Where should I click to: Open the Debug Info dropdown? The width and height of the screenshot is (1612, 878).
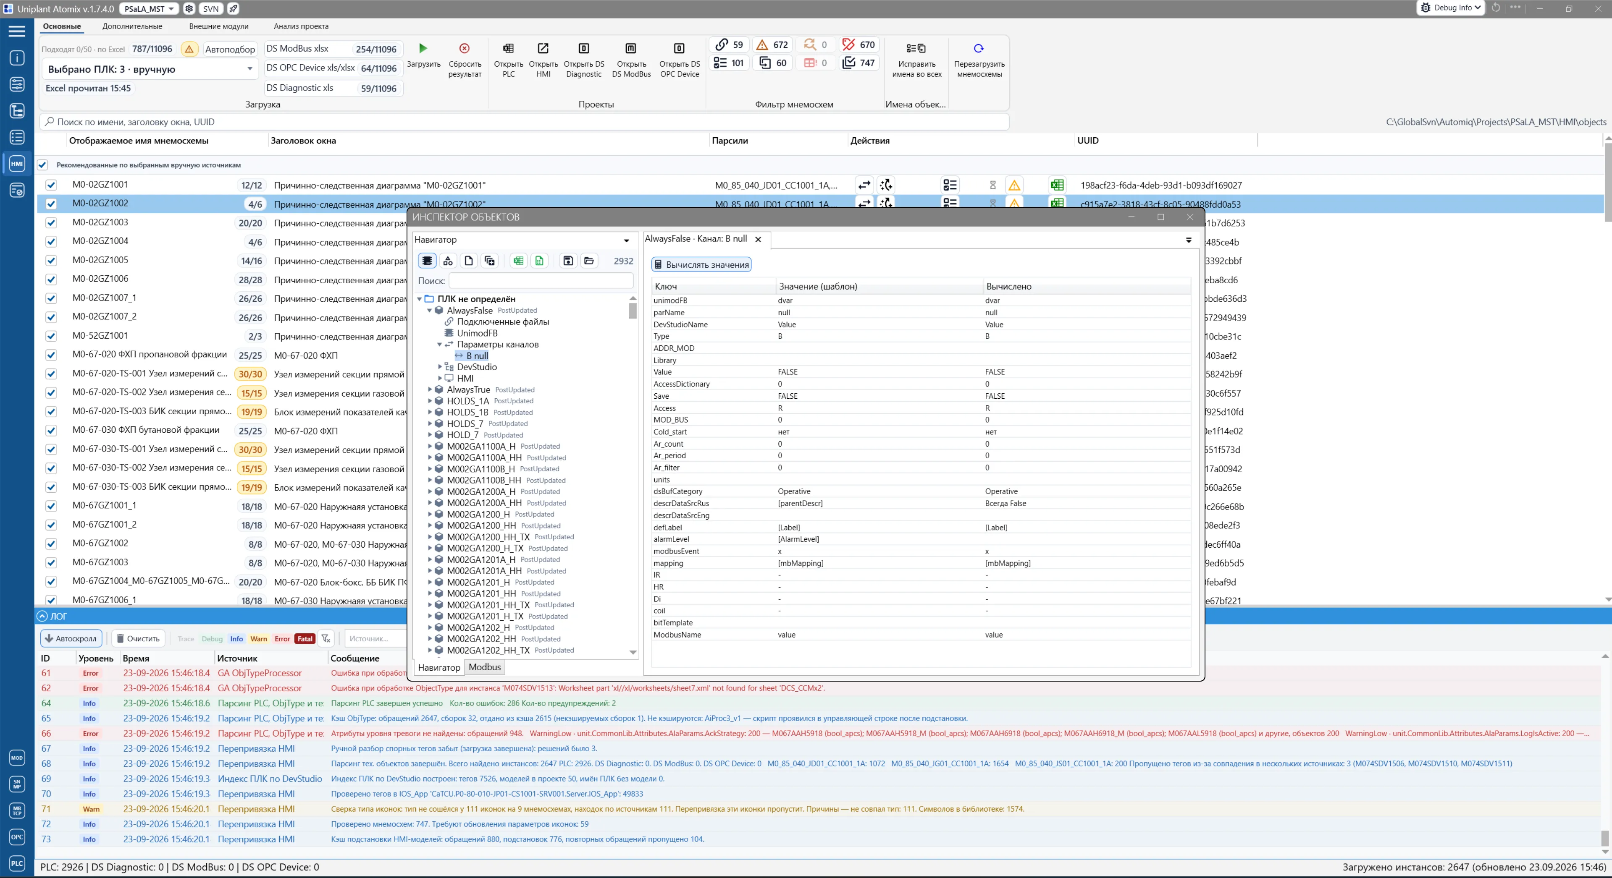click(1451, 8)
